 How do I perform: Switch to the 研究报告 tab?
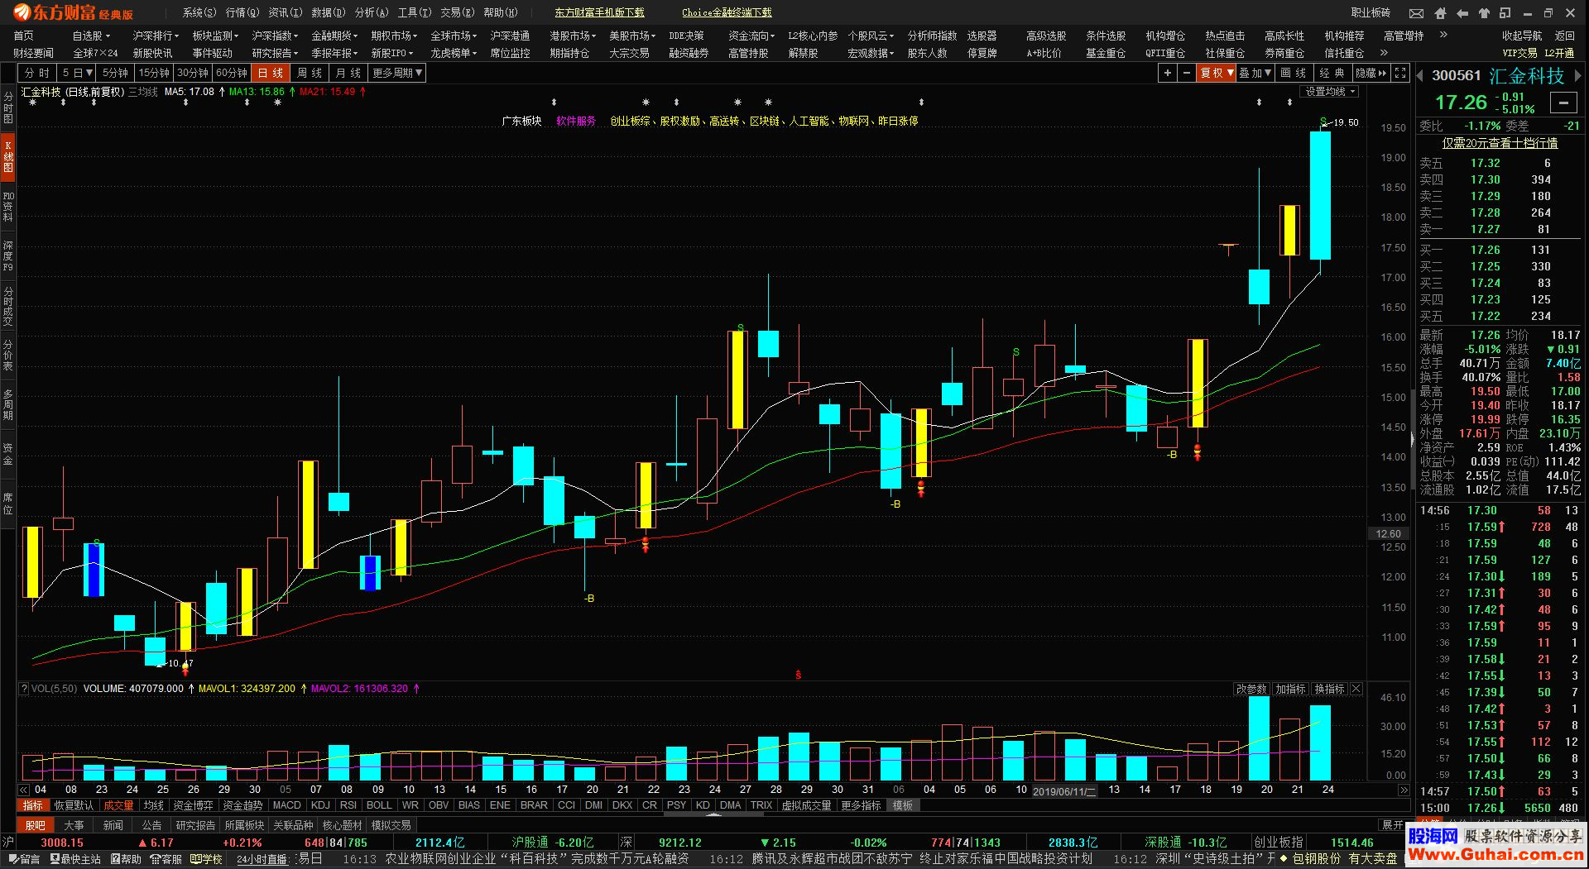click(195, 825)
